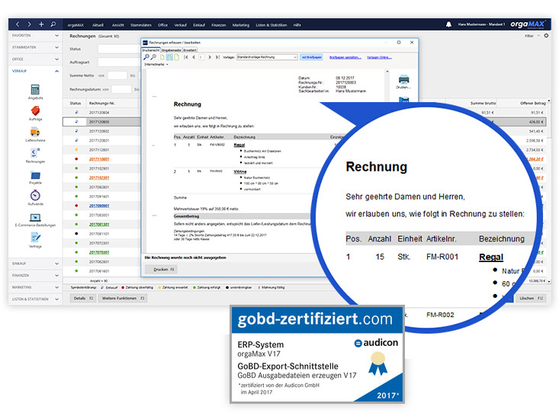Select invoice row 2017120804
Viewport: 559px width, 419px height.
click(102, 113)
